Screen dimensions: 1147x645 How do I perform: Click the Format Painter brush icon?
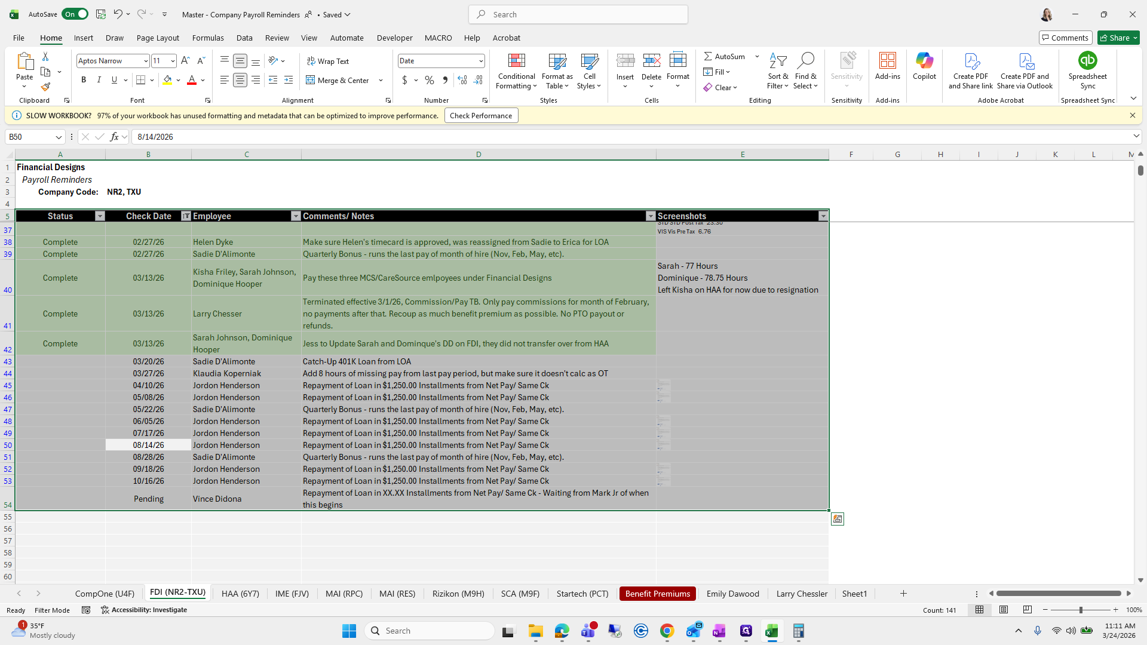(x=45, y=87)
